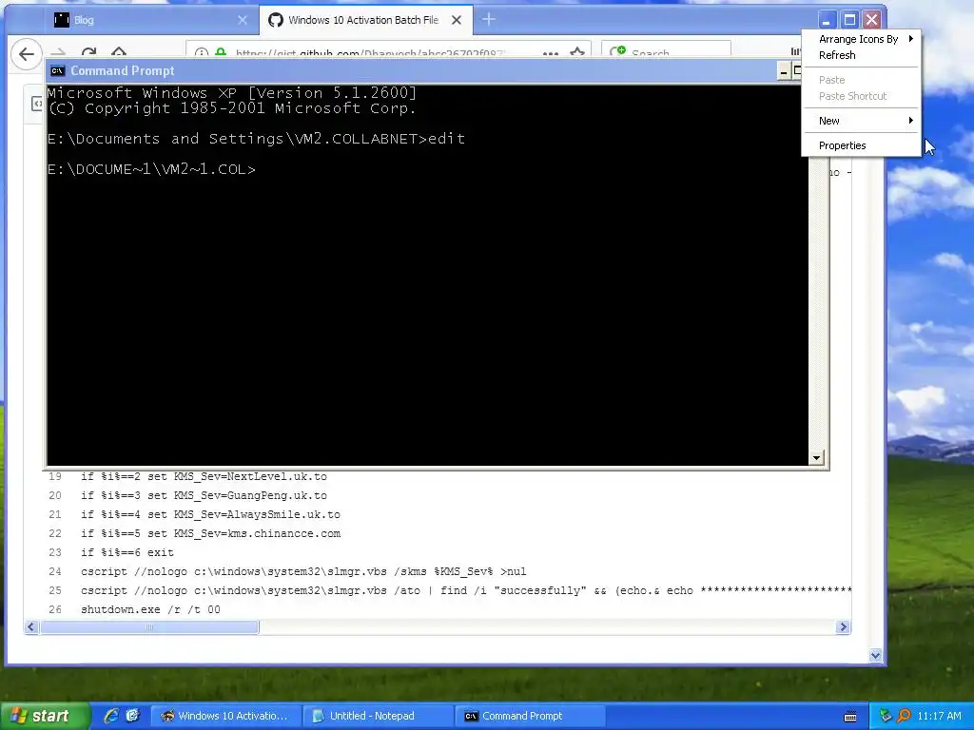Select the Windows 10 Activation Batch File tab
The height and width of the screenshot is (730, 974).
(x=366, y=20)
